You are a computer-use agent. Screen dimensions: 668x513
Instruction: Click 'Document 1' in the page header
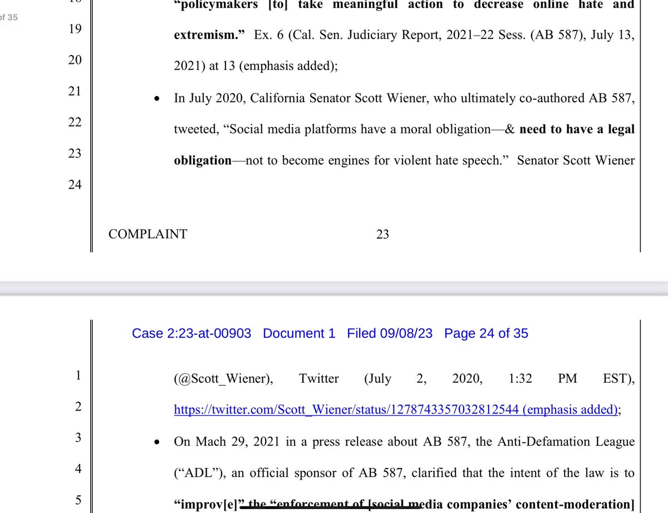coord(299,334)
